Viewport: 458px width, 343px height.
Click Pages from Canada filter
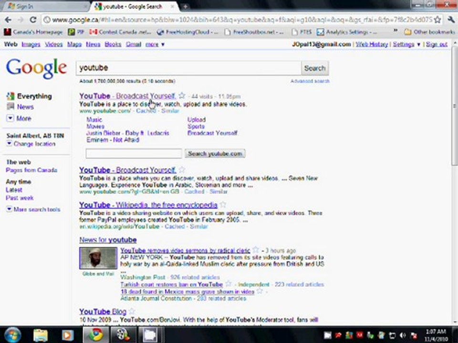point(31,170)
